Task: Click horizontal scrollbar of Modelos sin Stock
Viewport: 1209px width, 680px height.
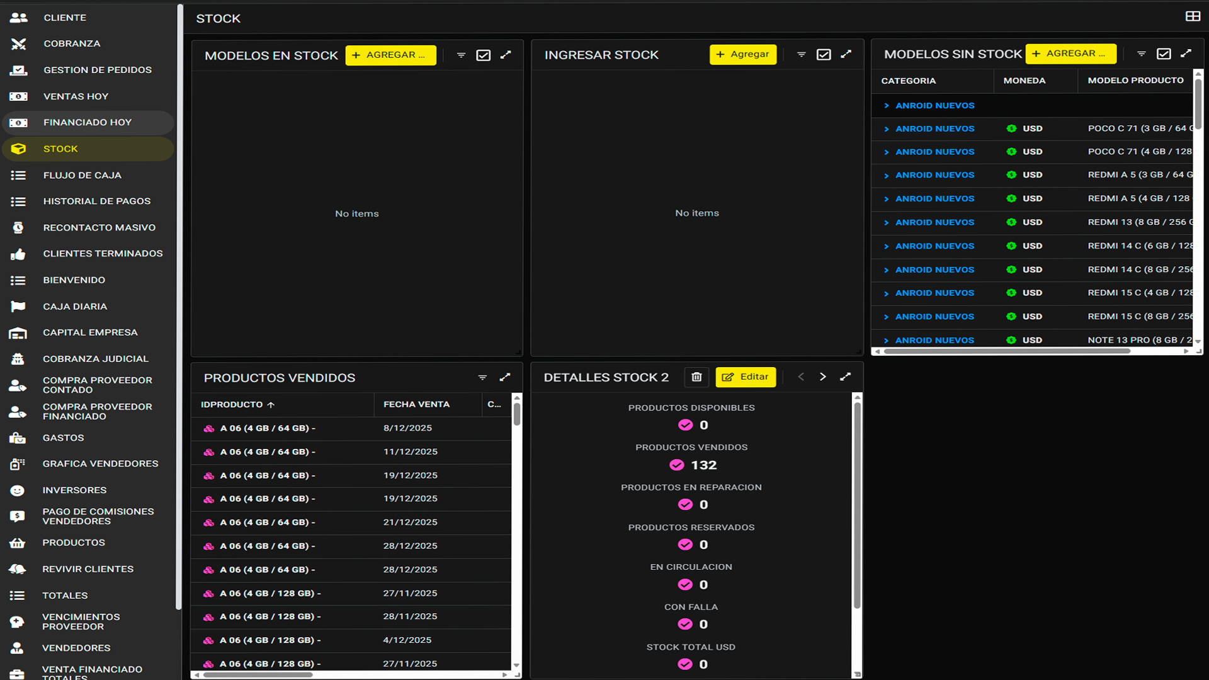Action: click(x=1007, y=351)
